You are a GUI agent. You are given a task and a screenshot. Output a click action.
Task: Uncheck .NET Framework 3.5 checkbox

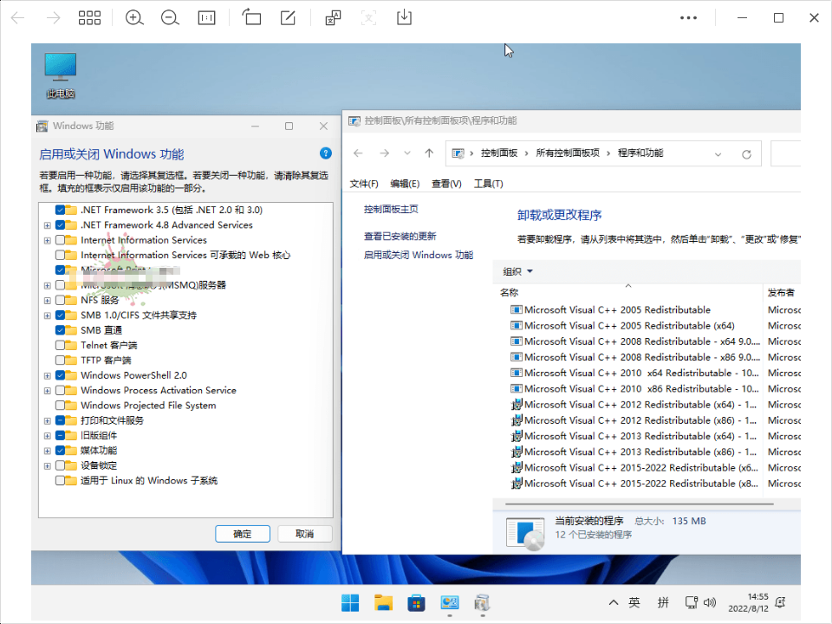point(61,210)
